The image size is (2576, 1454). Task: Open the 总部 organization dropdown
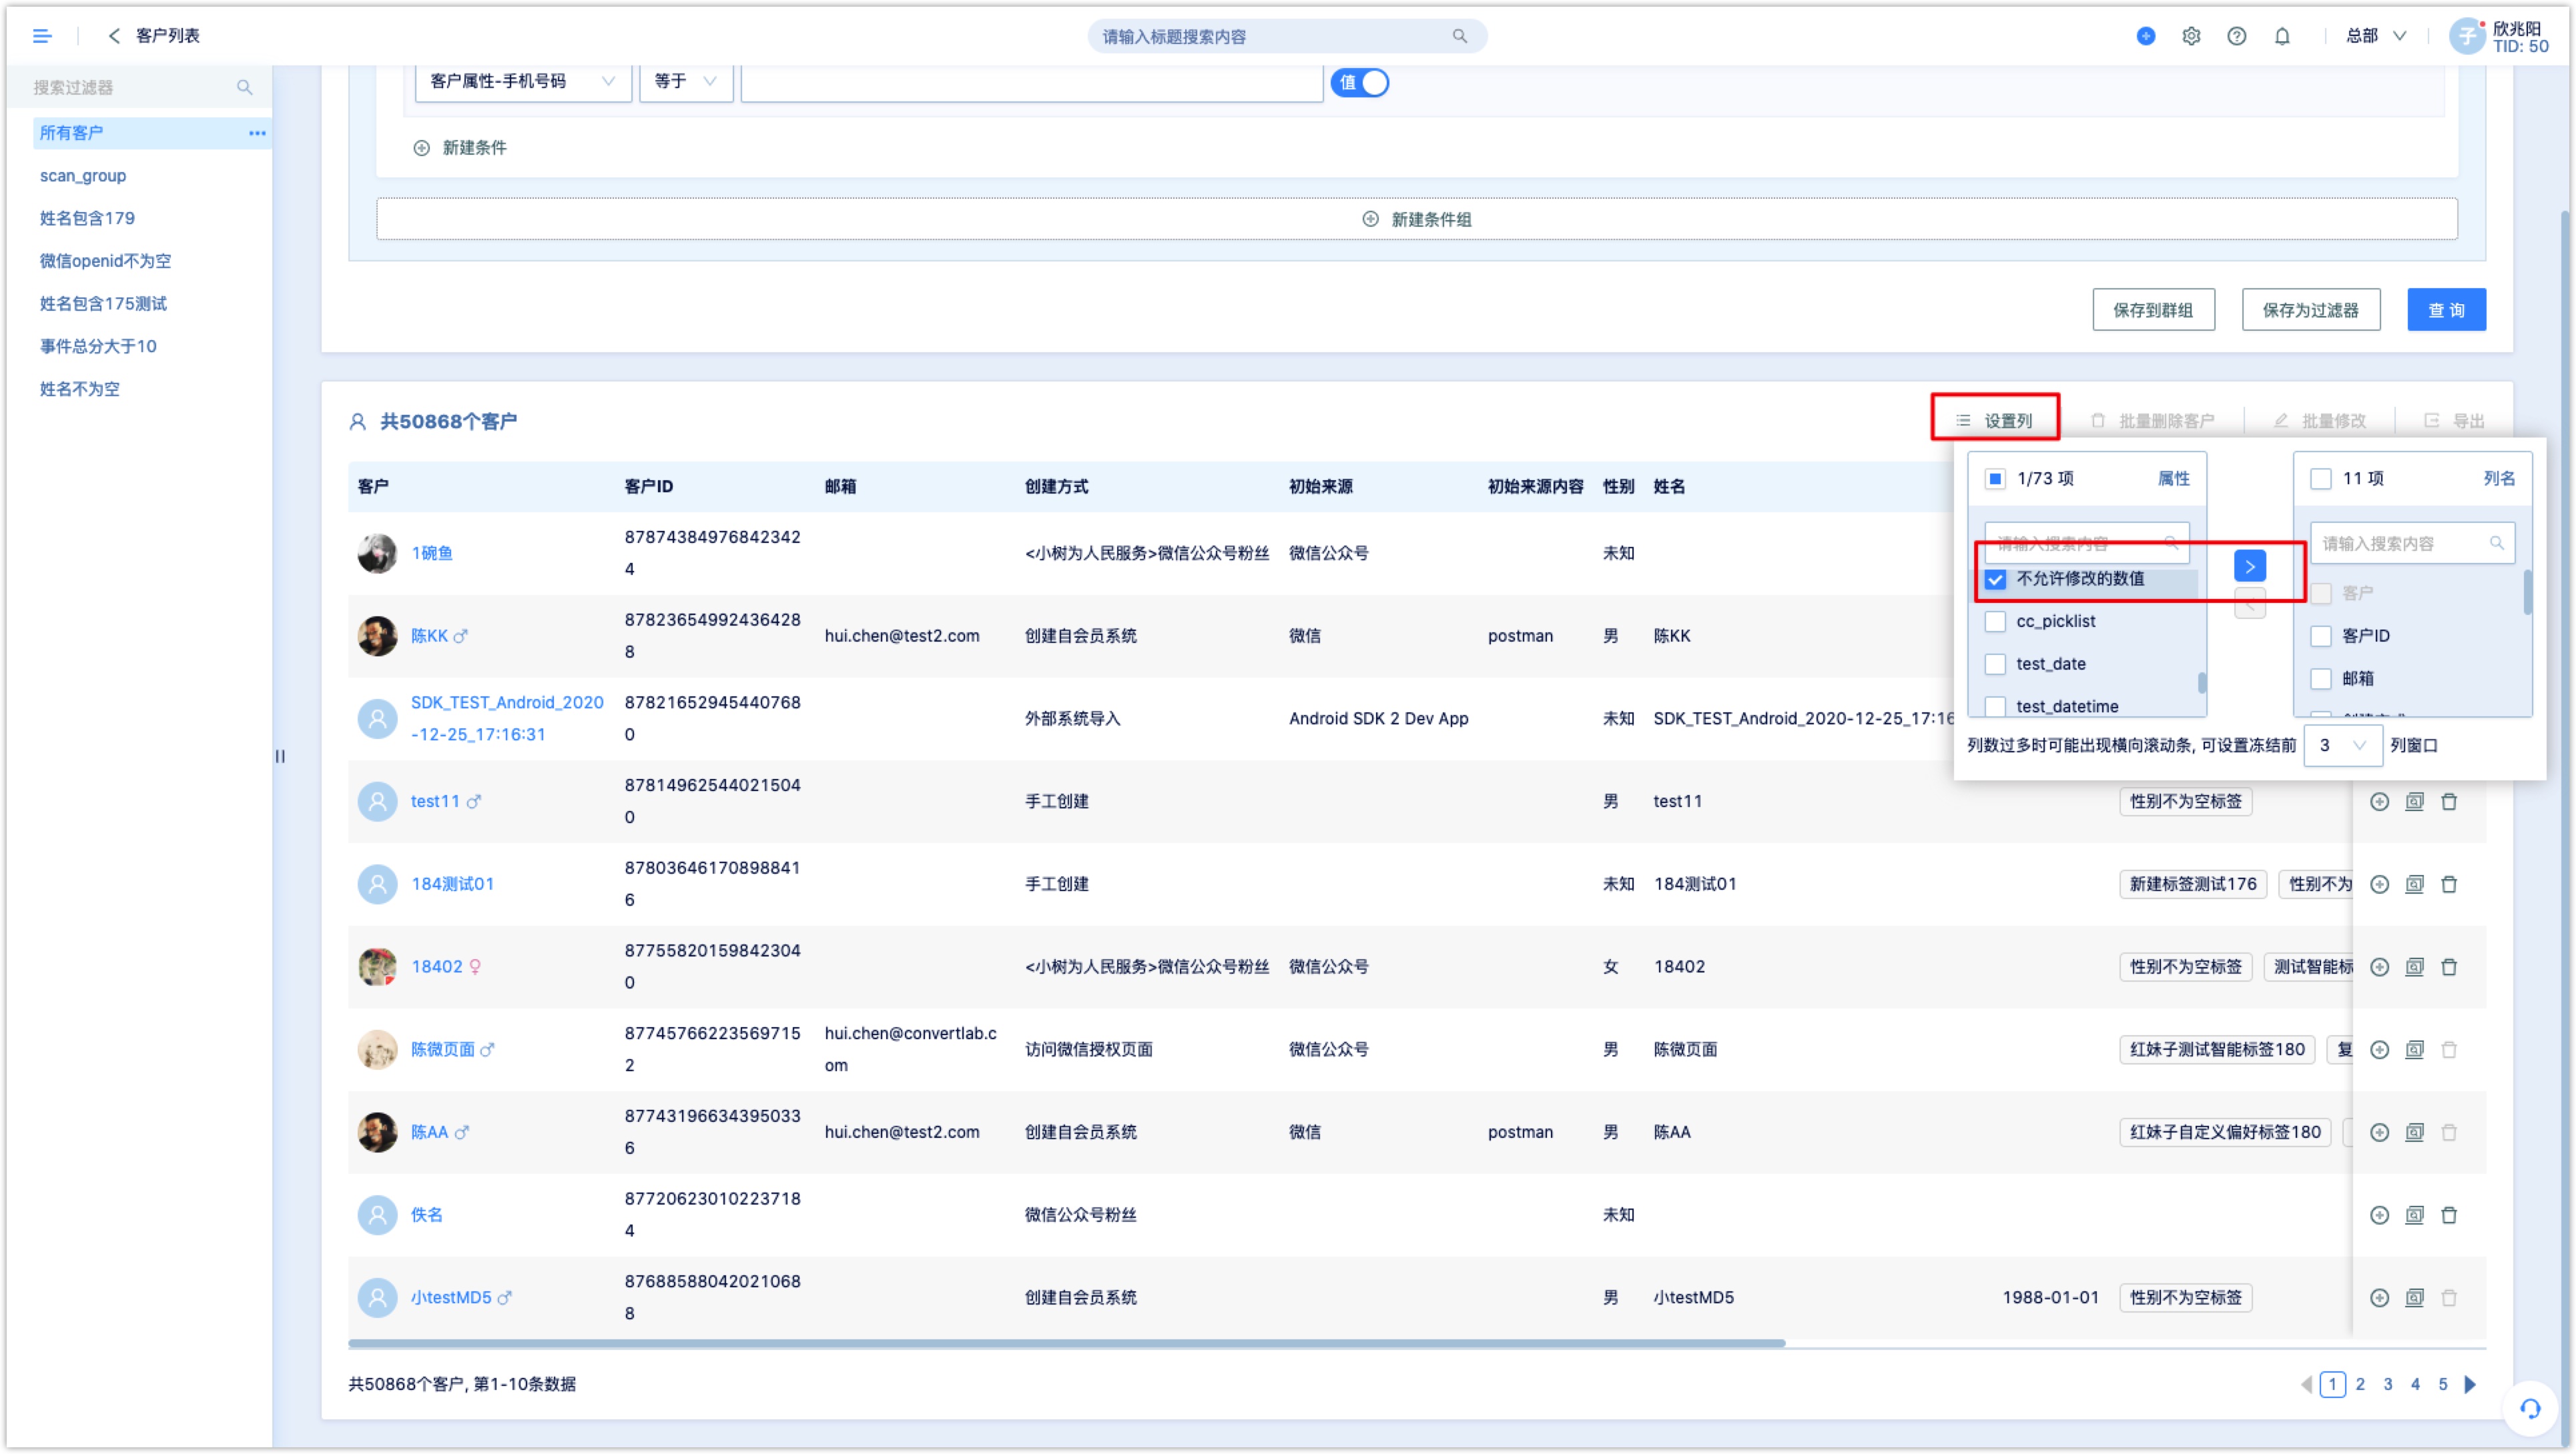point(2375,36)
